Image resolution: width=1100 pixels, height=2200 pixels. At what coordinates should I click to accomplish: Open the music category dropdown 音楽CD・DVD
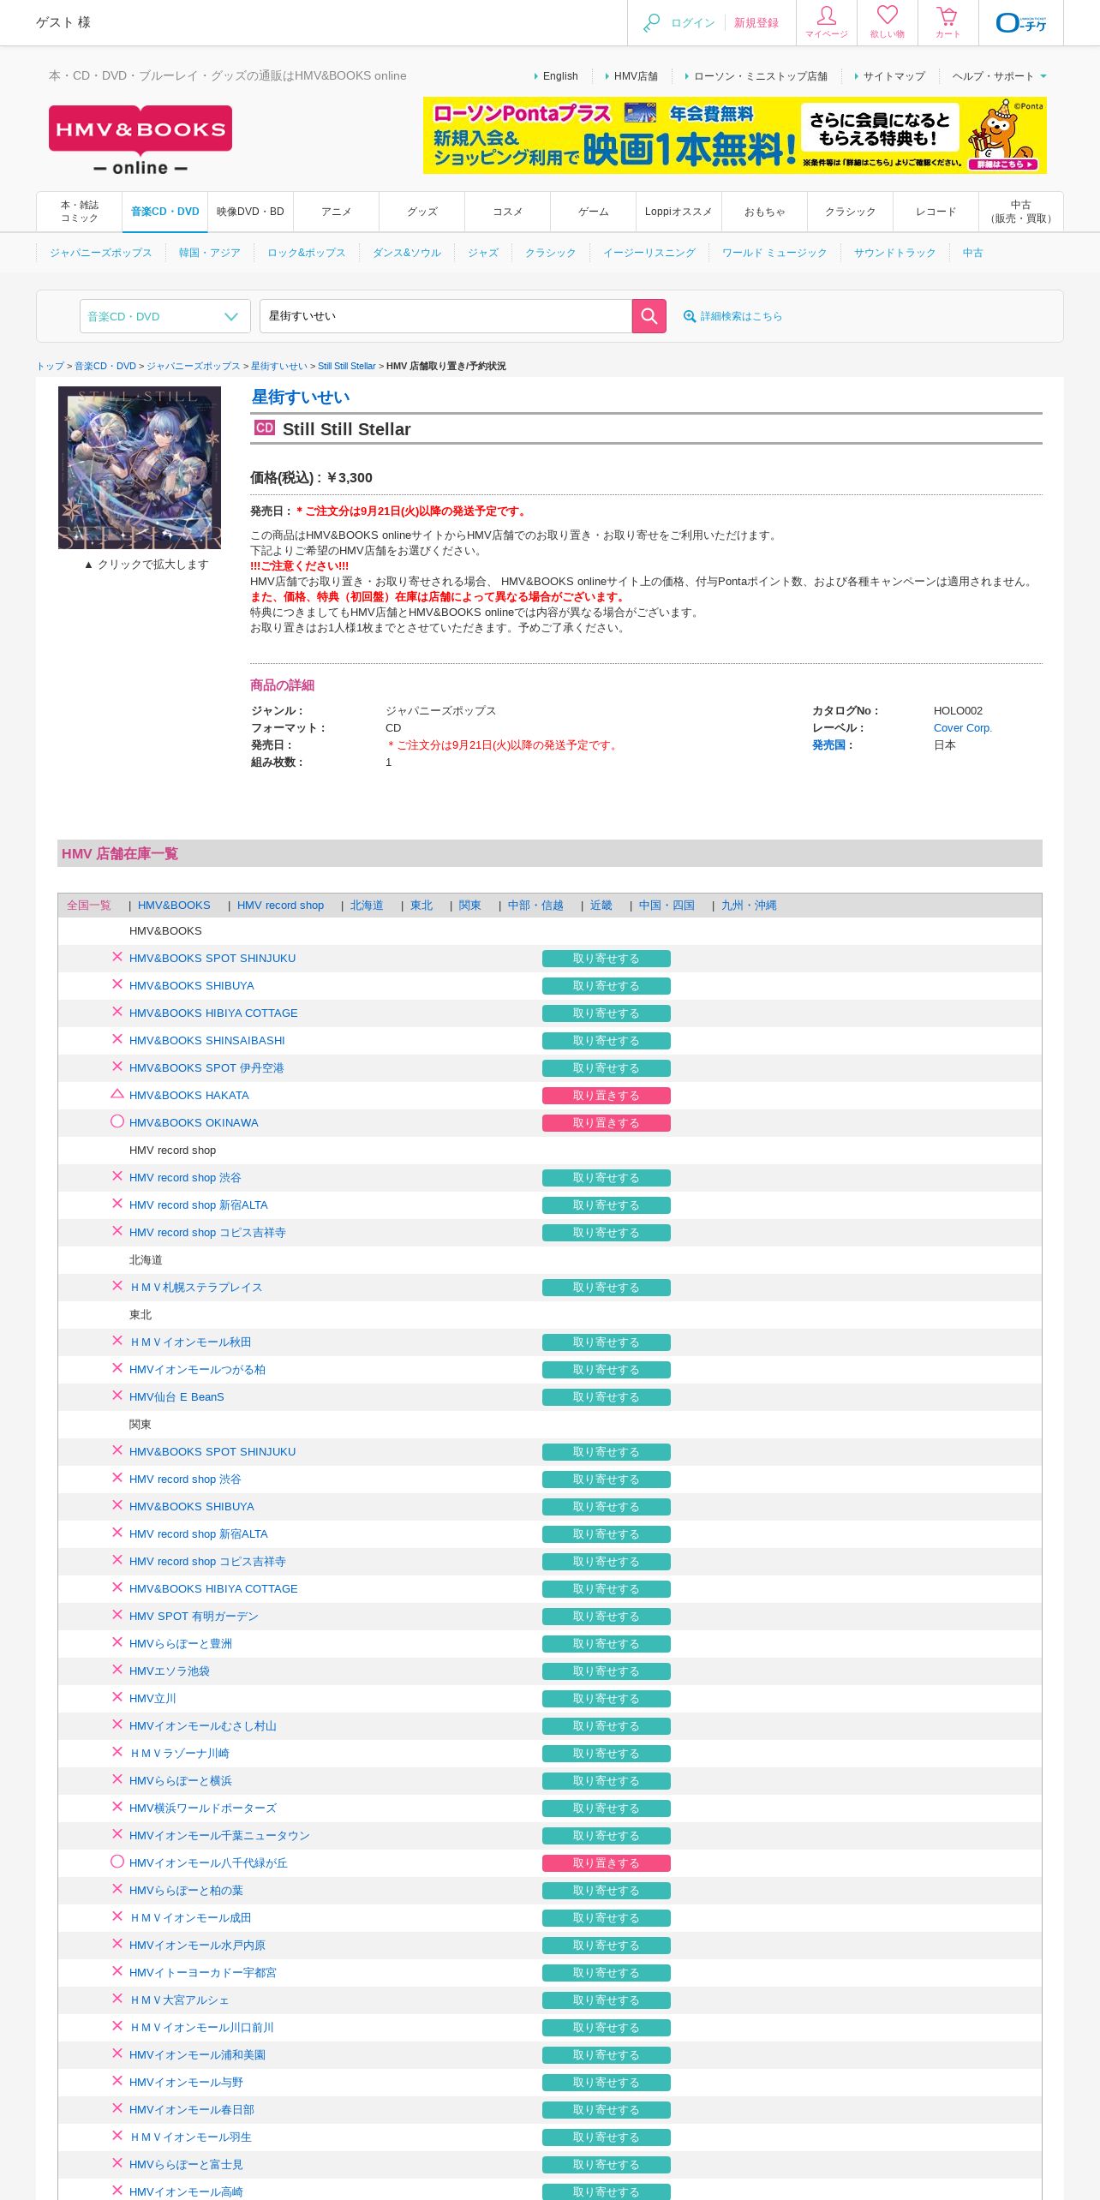(164, 316)
